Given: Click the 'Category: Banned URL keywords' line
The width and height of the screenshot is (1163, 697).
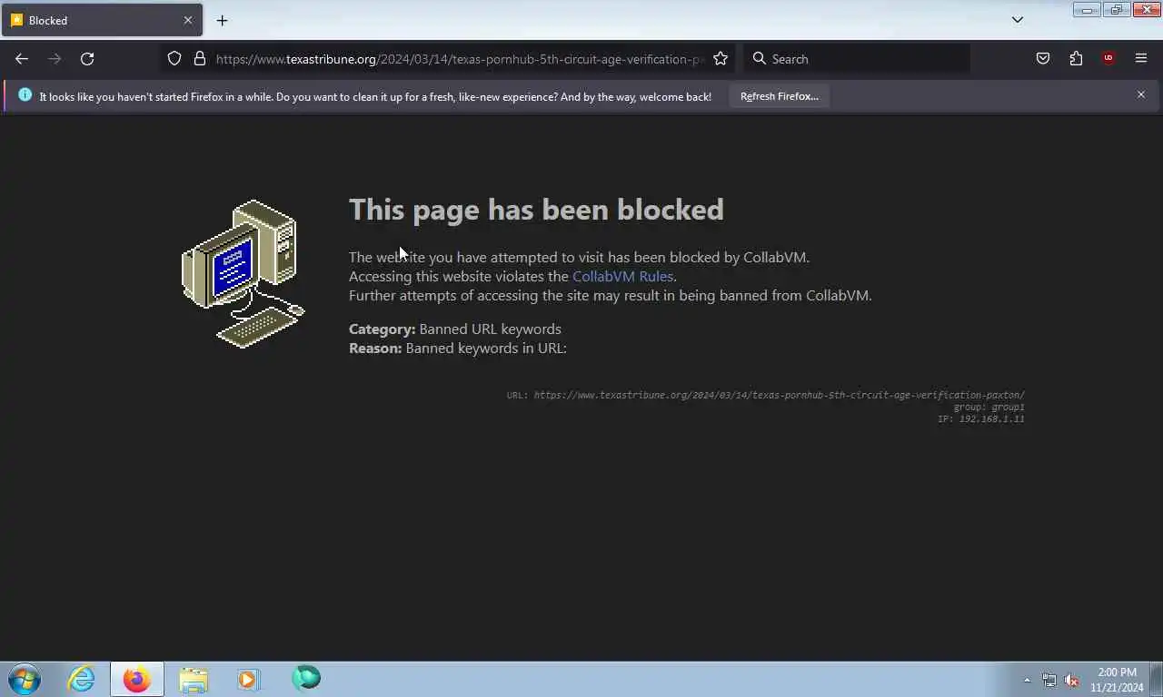Looking at the screenshot, I should pyautogui.click(x=455, y=329).
